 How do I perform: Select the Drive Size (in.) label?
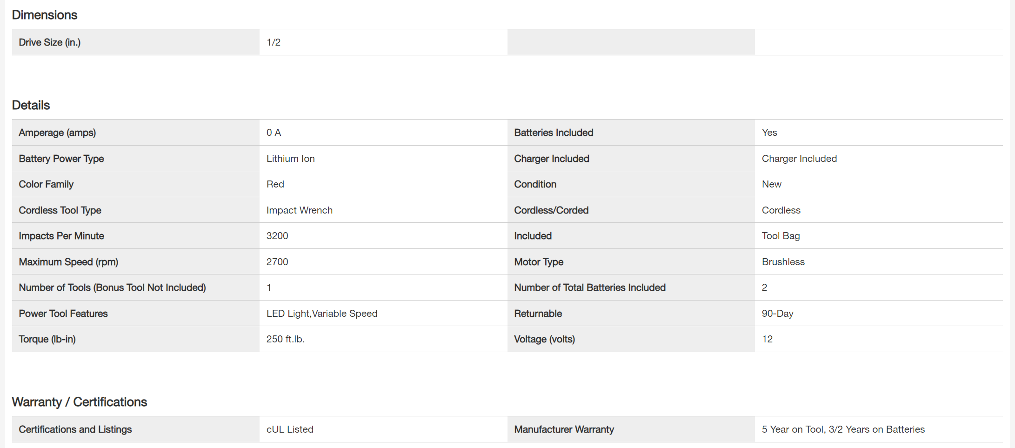[49, 42]
